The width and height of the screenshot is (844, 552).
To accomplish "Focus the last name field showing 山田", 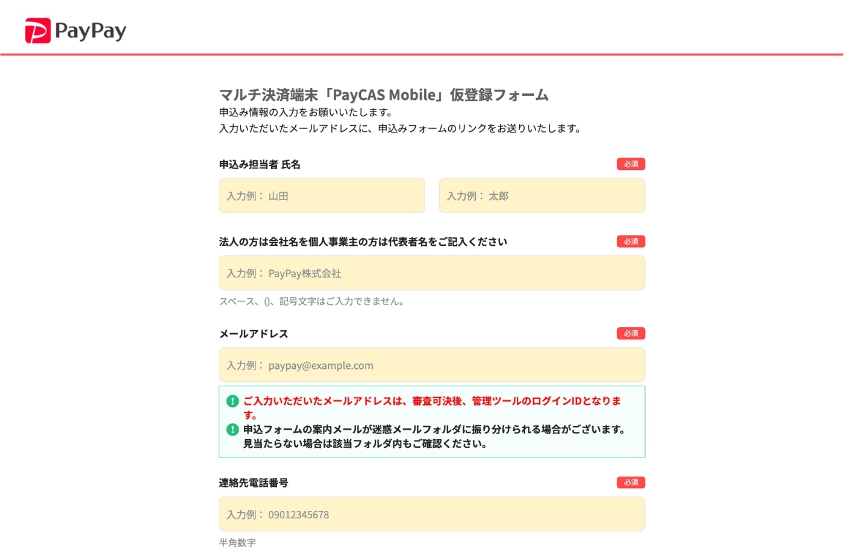I will (322, 196).
